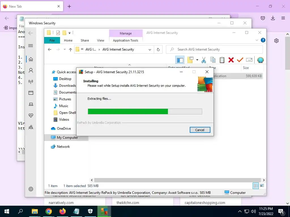Open the File tab in Explorer
This screenshot has height=217, width=290.
pyautogui.click(x=52, y=40)
